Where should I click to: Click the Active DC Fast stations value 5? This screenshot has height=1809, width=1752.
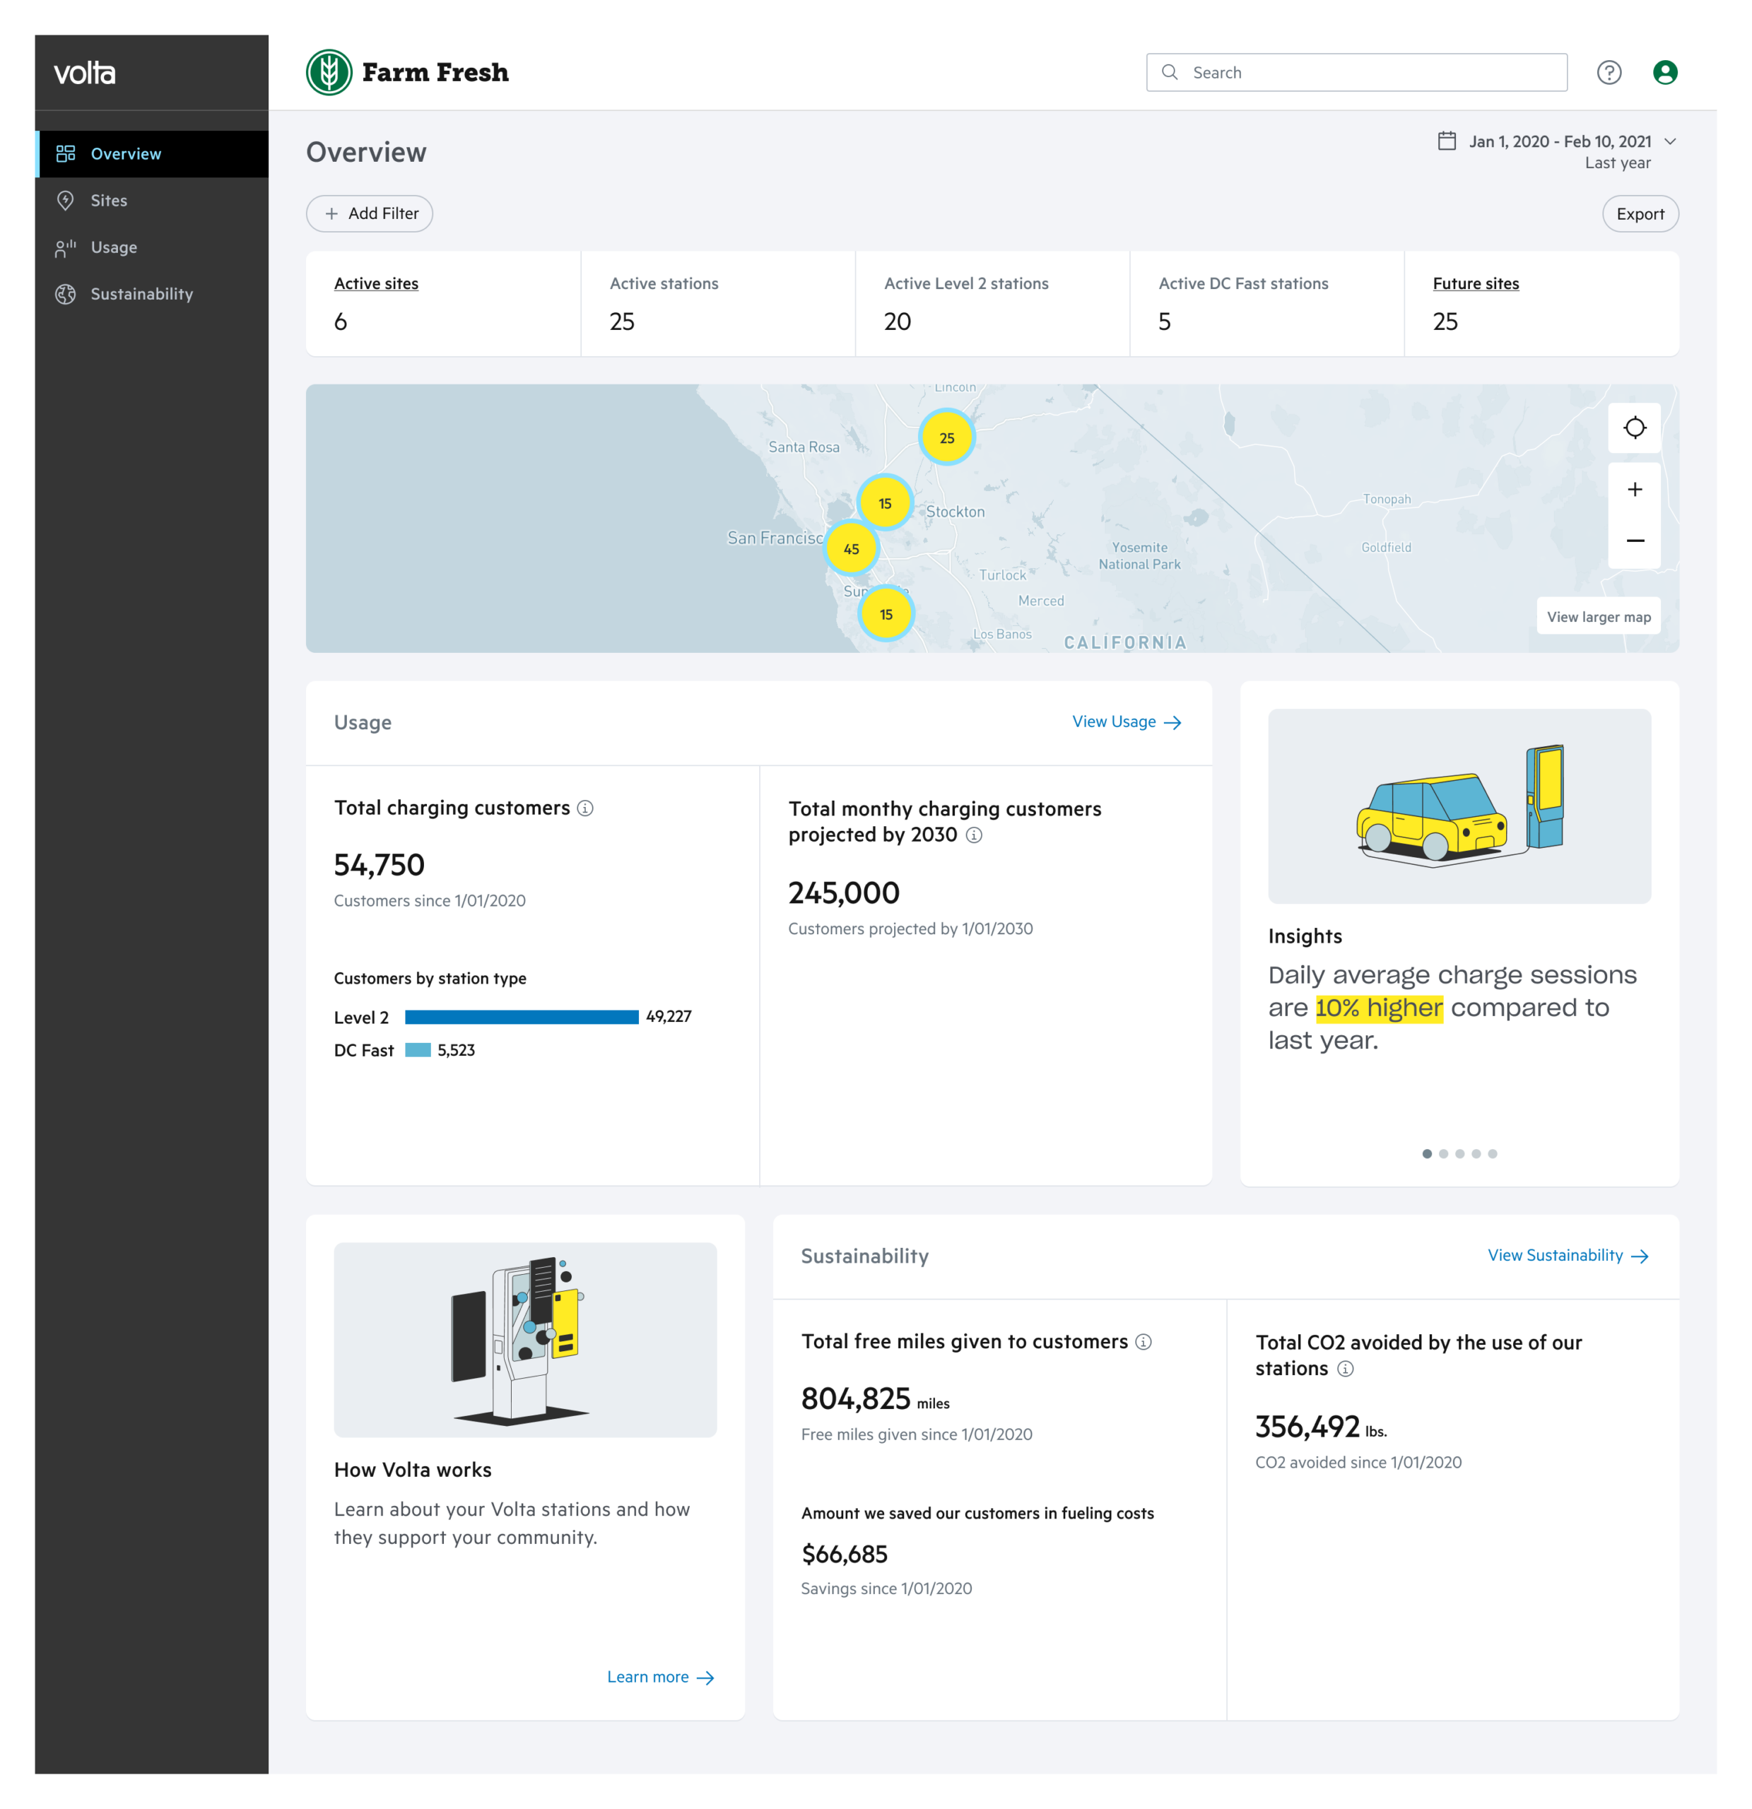[x=1165, y=322]
